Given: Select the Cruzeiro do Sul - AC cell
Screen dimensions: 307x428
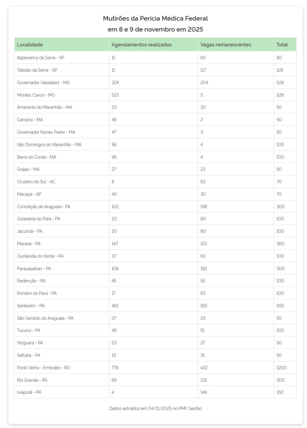Looking at the screenshot, I should pos(36,182).
